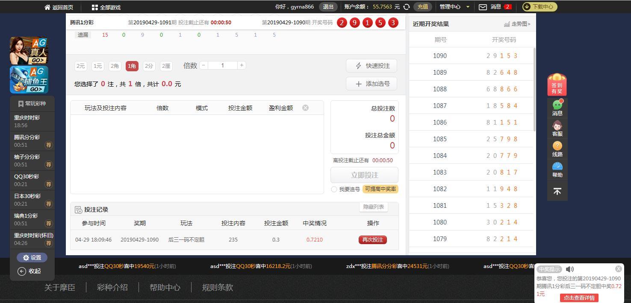Click 可提高中奖率 badge
This screenshot has height=303, width=631.
point(380,189)
